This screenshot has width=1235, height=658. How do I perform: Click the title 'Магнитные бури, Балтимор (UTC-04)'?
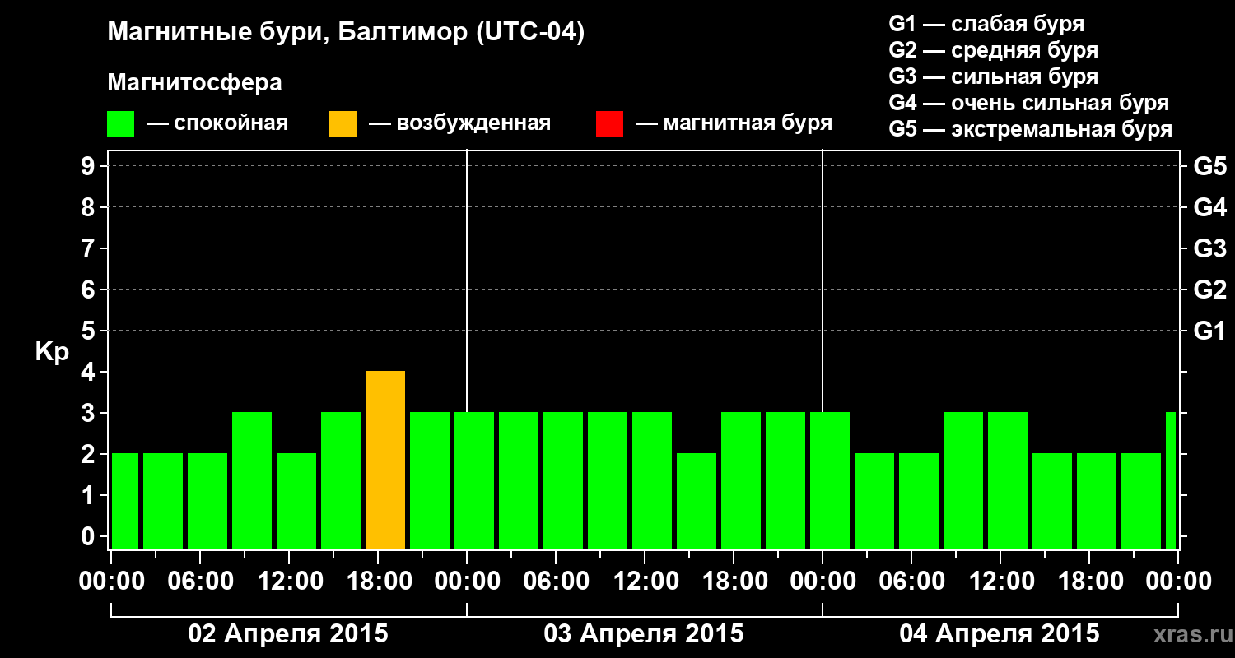pyautogui.click(x=346, y=34)
